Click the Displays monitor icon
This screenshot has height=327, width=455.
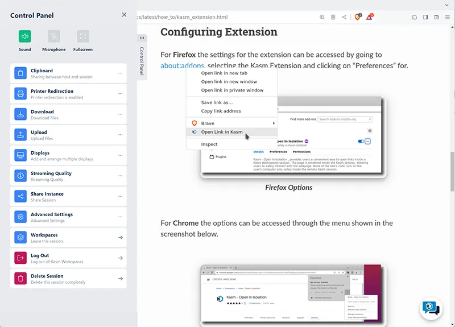pyautogui.click(x=20, y=155)
